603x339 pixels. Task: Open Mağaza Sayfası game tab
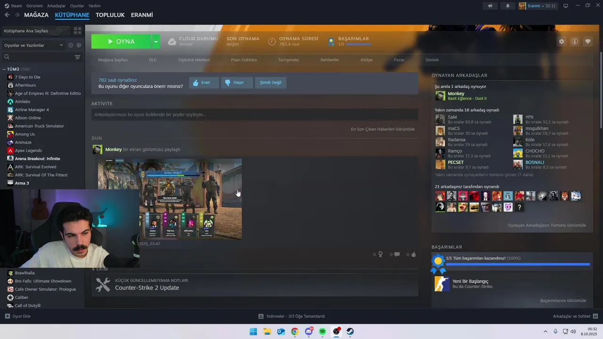coord(113,60)
